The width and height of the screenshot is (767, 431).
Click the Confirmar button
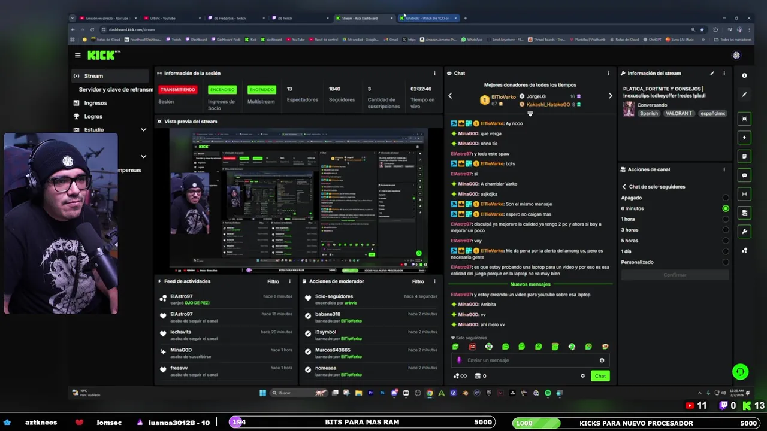[x=675, y=275]
